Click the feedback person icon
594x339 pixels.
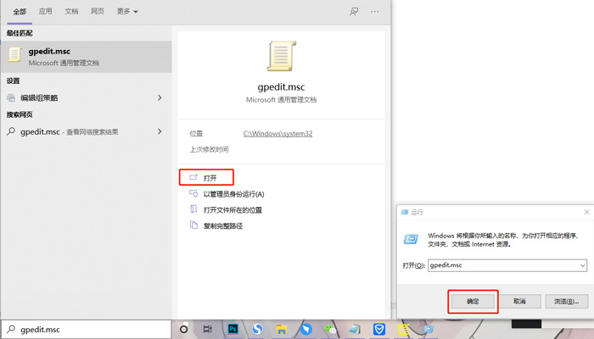tap(354, 12)
